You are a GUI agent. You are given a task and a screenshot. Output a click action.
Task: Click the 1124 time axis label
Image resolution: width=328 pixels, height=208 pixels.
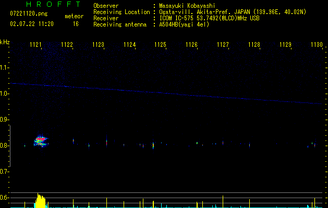(129, 45)
